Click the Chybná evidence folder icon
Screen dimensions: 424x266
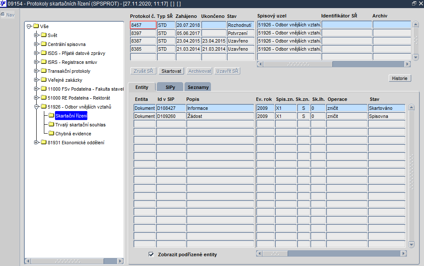pyautogui.click(x=51, y=134)
